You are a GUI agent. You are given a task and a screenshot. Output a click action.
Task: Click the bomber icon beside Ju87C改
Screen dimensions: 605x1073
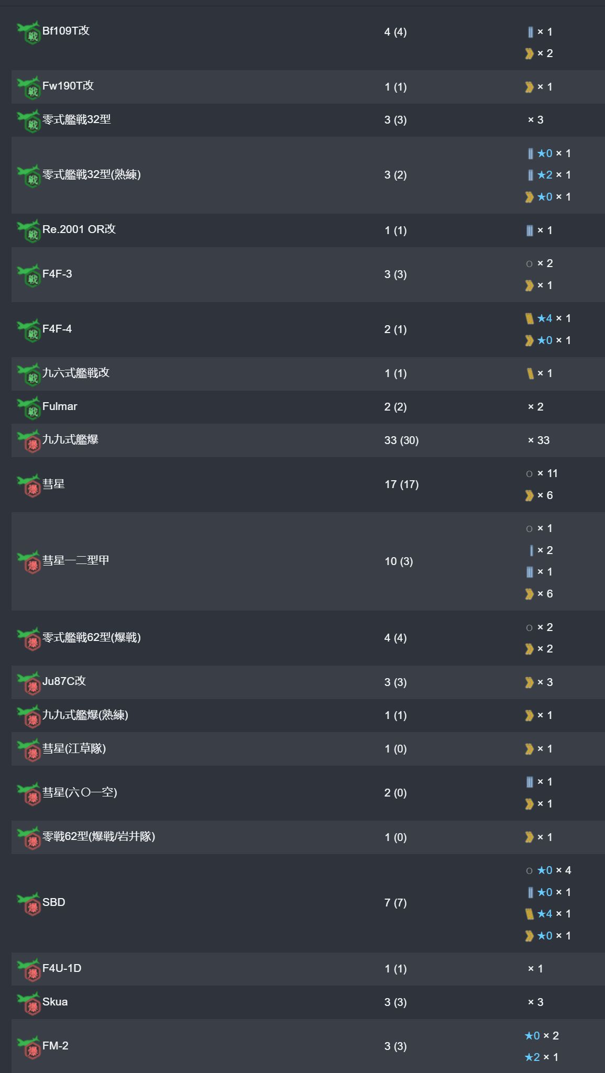(29, 683)
